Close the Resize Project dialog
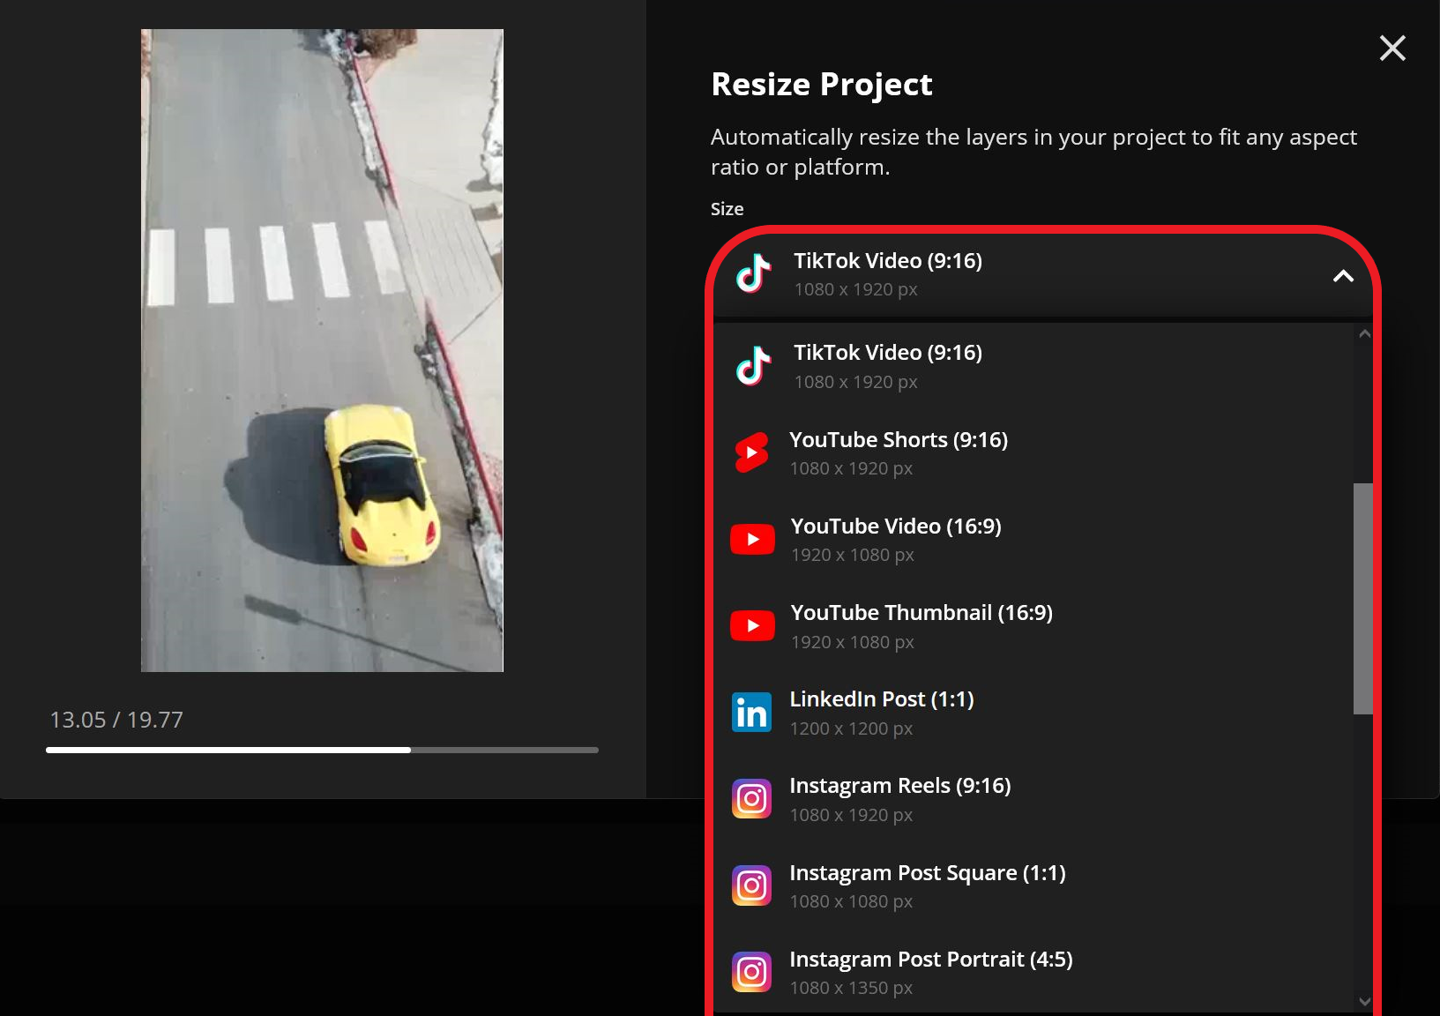The width and height of the screenshot is (1440, 1016). coord(1392,49)
